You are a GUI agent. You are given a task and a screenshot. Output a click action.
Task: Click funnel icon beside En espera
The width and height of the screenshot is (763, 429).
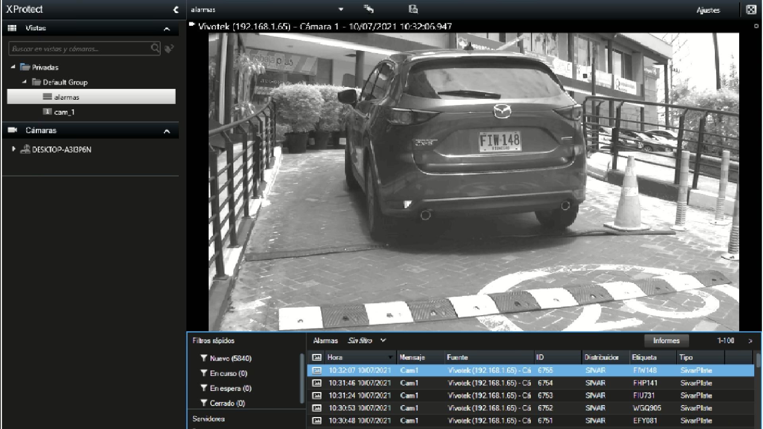click(x=204, y=388)
